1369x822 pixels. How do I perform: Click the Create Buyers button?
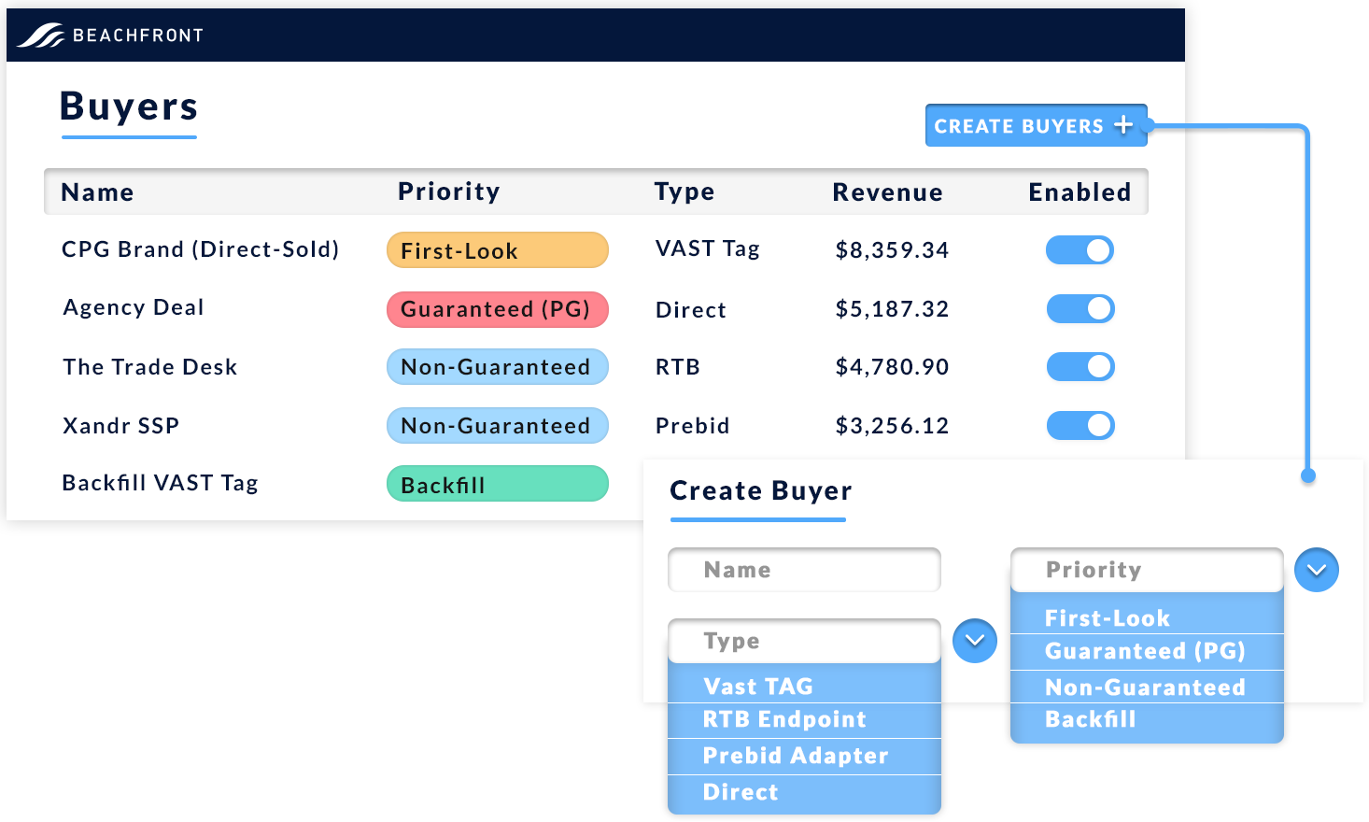pyautogui.click(x=1036, y=125)
